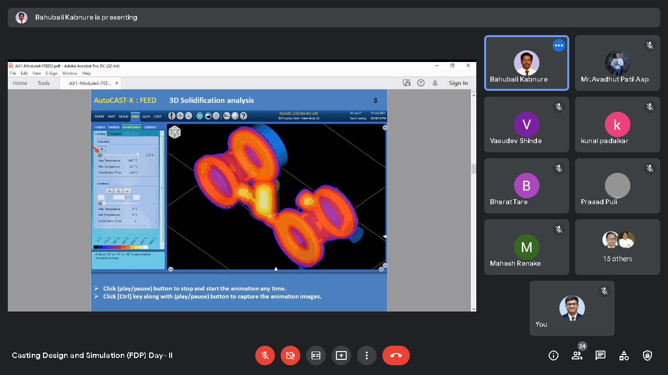Toggle the captions button

[316, 355]
